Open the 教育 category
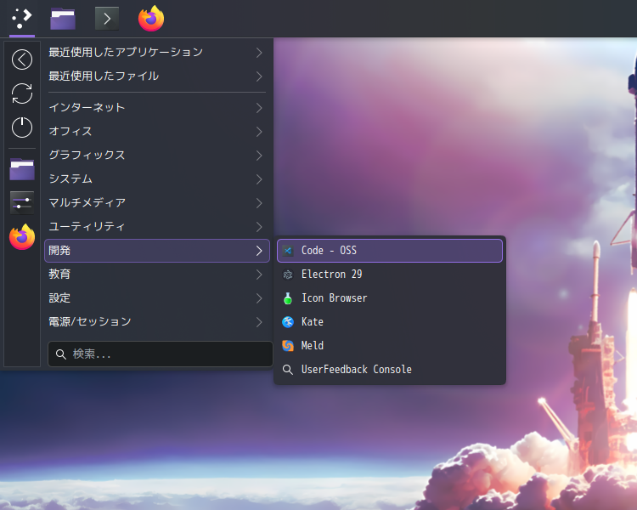 point(157,275)
